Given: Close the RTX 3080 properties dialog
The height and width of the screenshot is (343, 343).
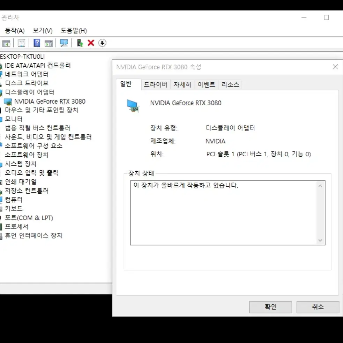Looking at the screenshot, I should [335, 67].
